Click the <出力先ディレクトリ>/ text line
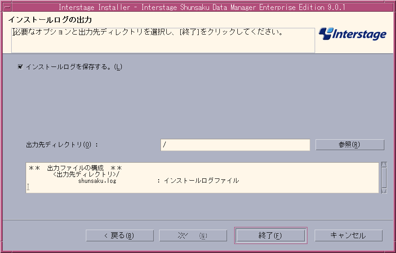The image size is (396, 253). click(x=86, y=174)
